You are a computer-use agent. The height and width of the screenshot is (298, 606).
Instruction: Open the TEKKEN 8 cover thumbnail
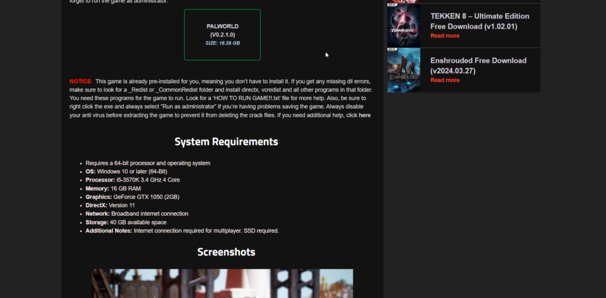coord(404,25)
